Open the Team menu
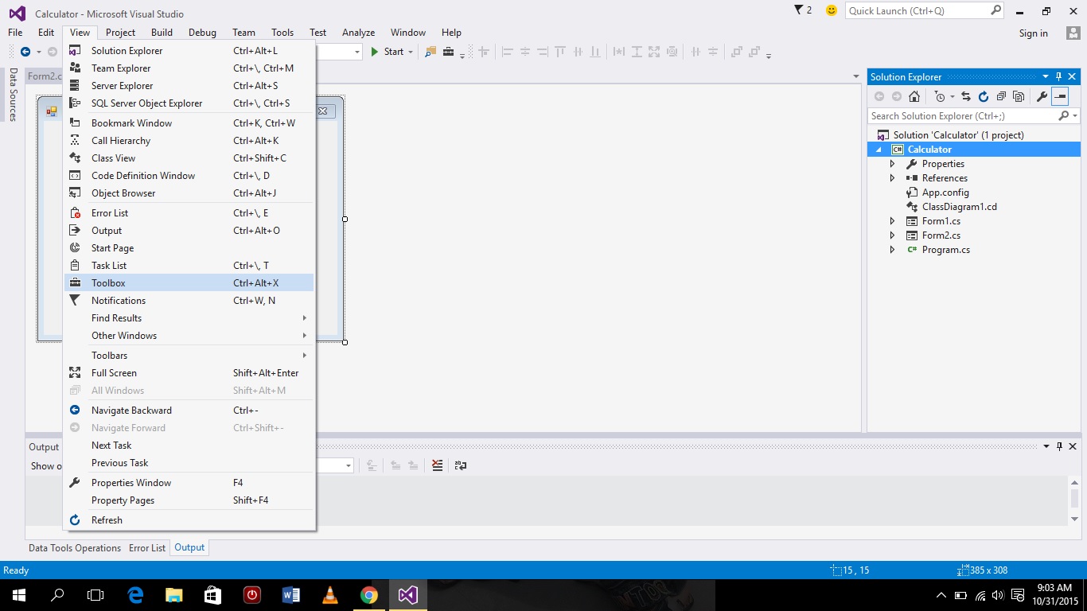This screenshot has width=1087, height=611. click(x=244, y=33)
